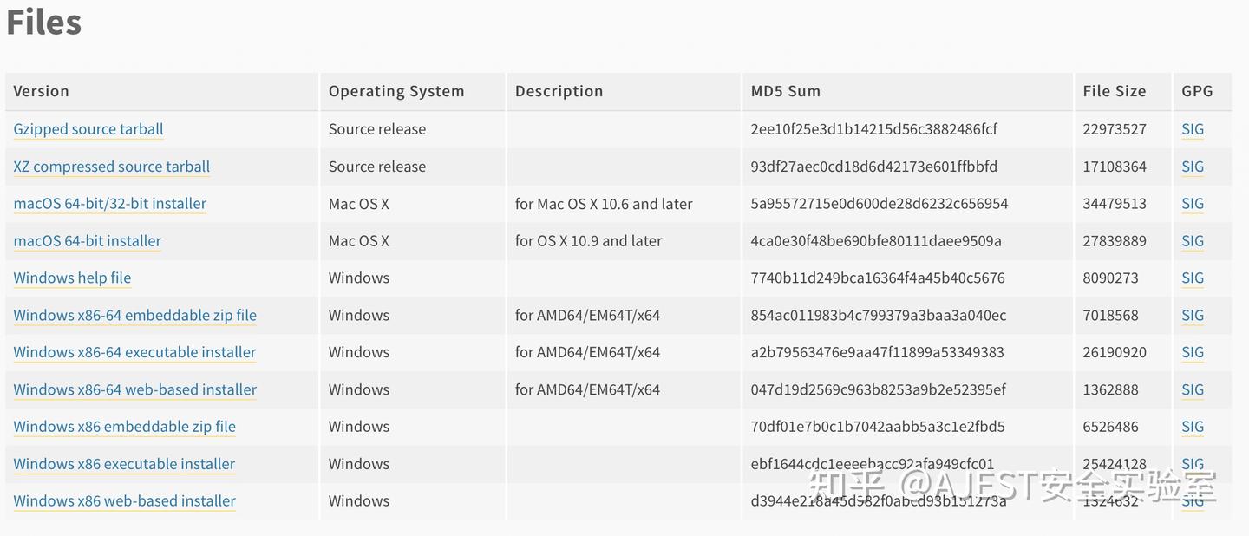The width and height of the screenshot is (1249, 536).
Task: Open the Windows help file link
Action: point(72,278)
